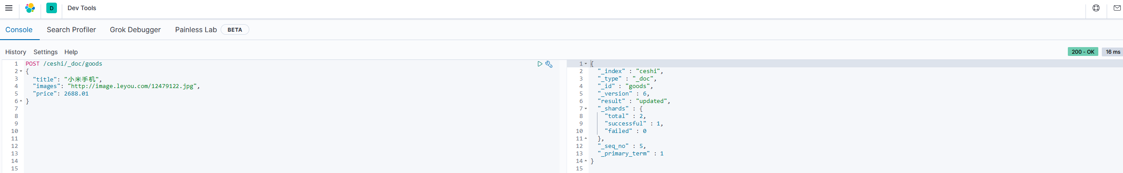Image resolution: width=1123 pixels, height=173 pixels.
Task: Collapse the _shards fold arrow at line 7
Action: [586, 109]
